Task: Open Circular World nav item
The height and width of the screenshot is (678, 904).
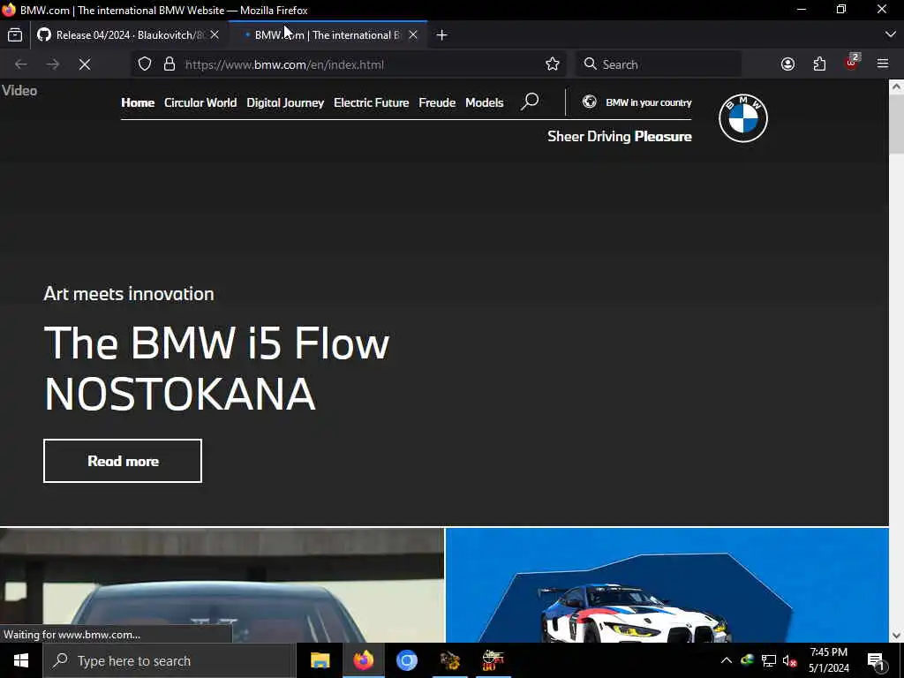Action: [x=200, y=102]
